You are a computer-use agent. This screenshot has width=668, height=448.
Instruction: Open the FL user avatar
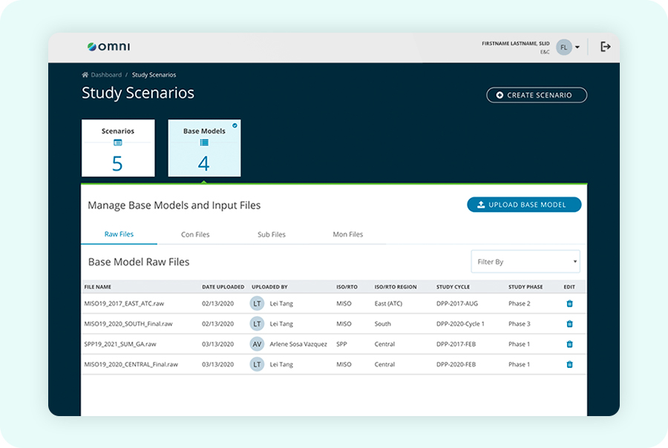(563, 47)
